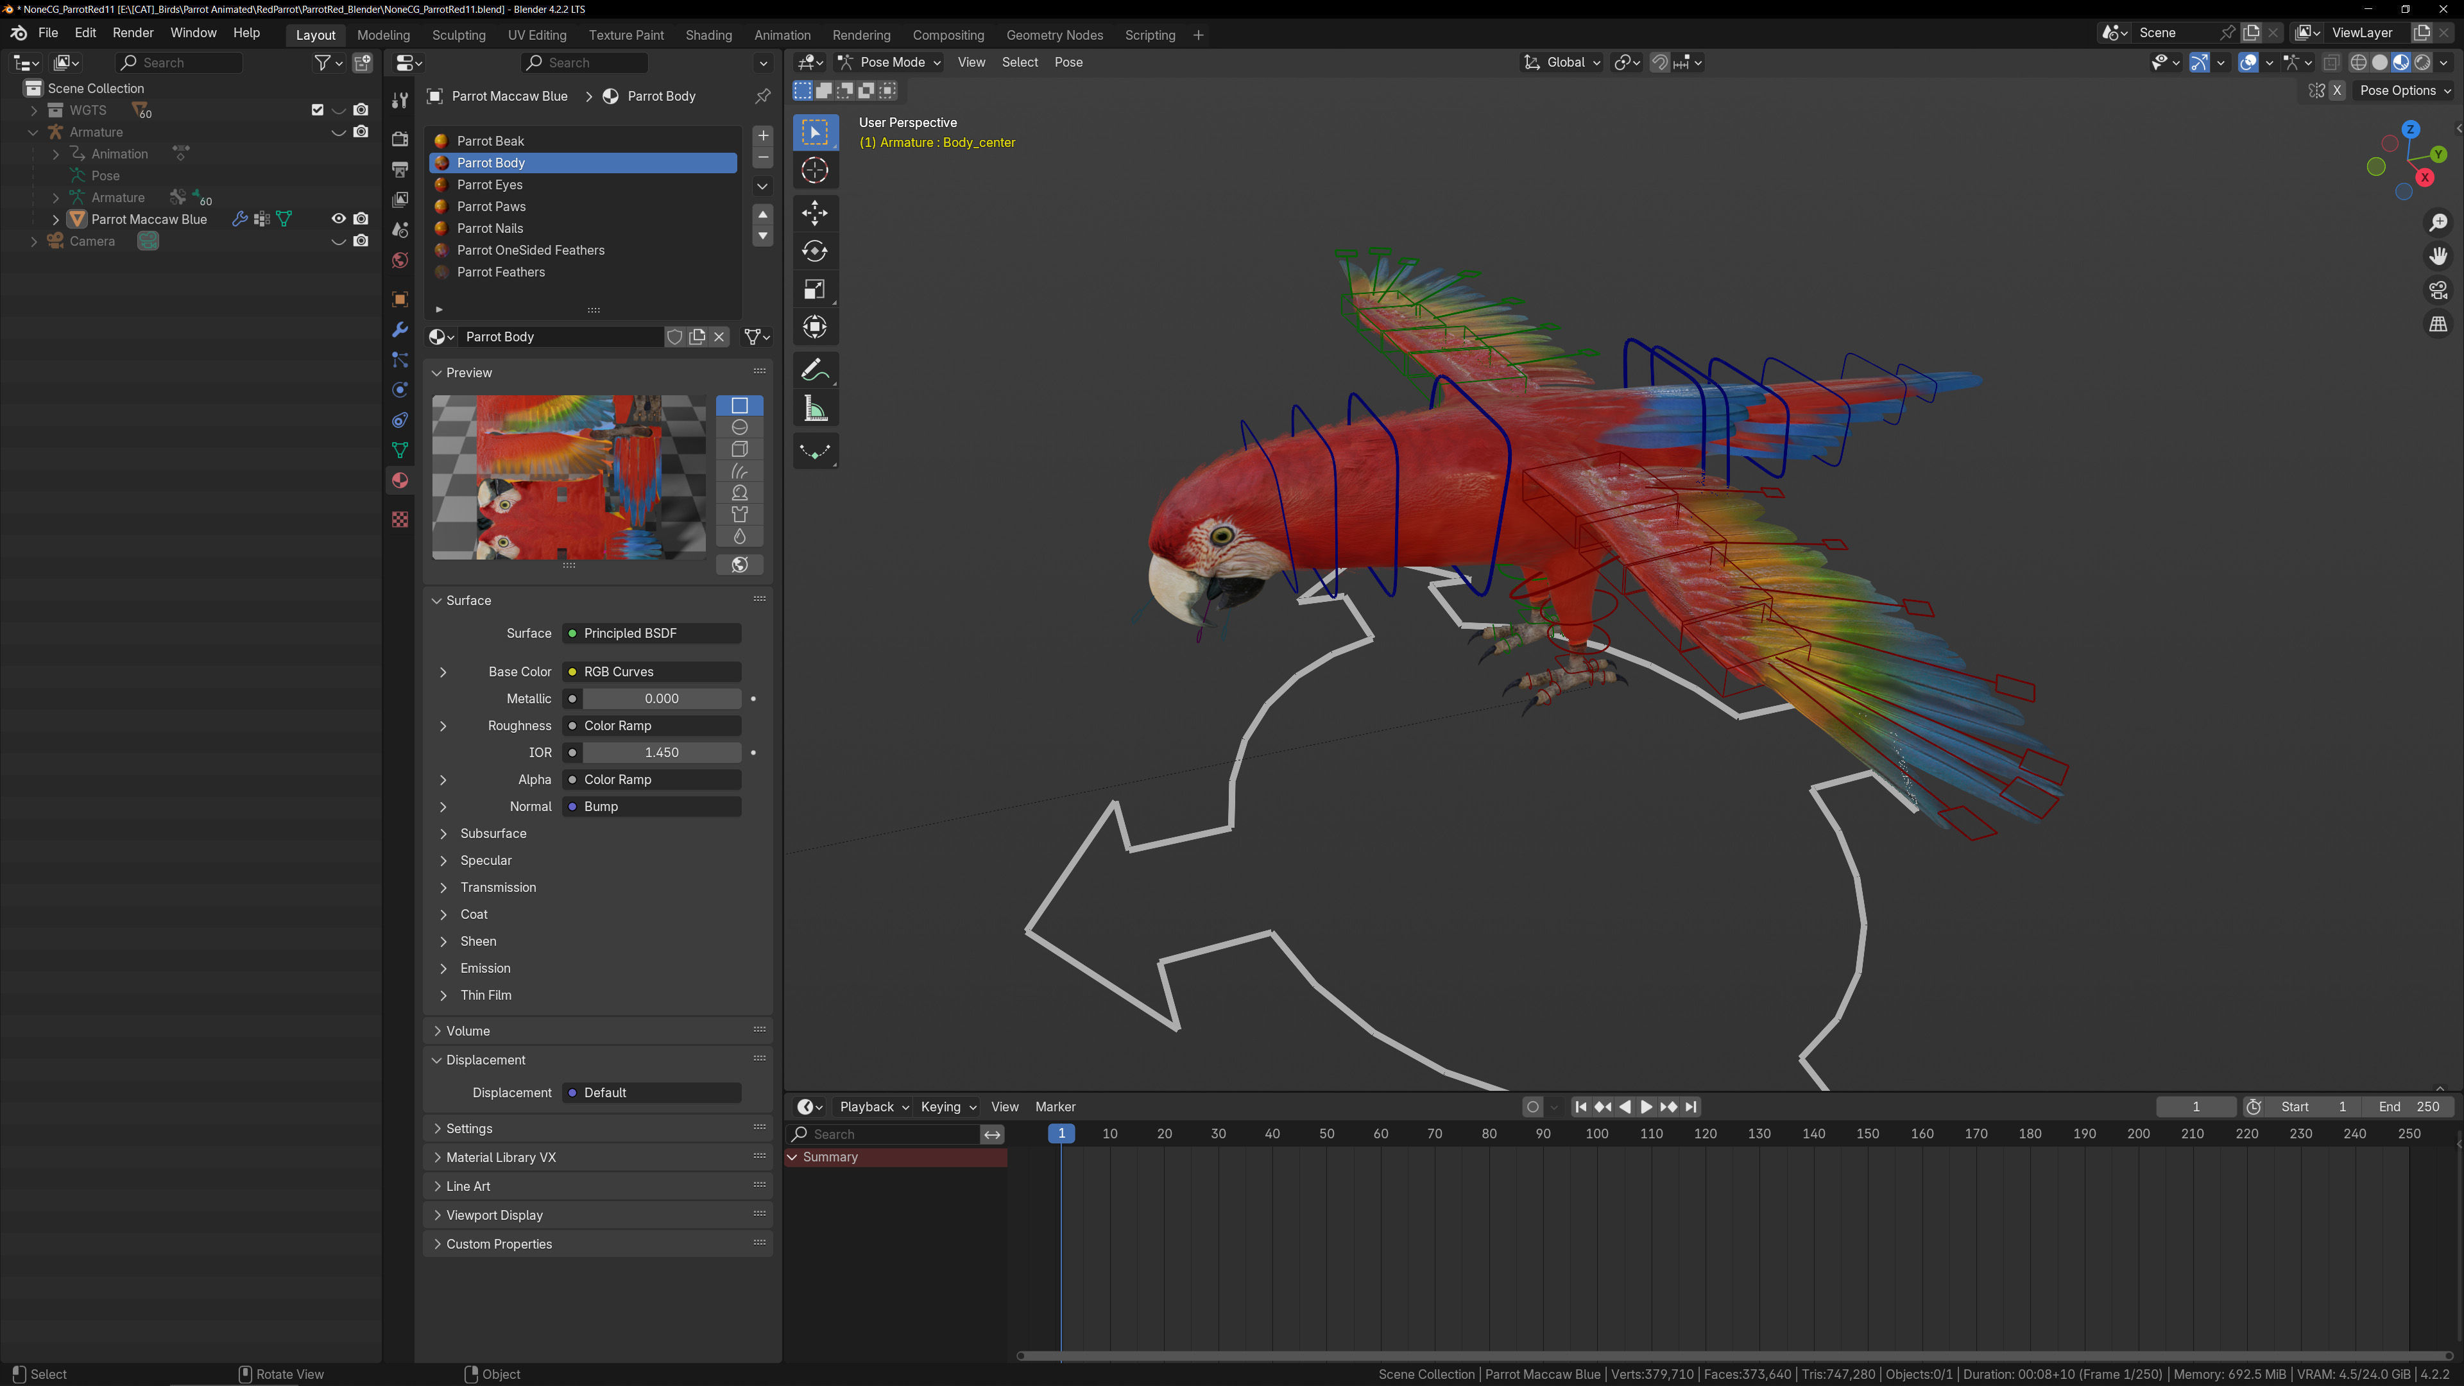Select the Move tool
This screenshot has width=2464, height=1386.
coord(815,212)
